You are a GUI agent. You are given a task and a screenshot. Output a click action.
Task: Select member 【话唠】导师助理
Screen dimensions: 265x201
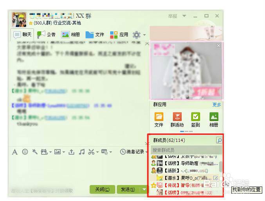coord(185,163)
